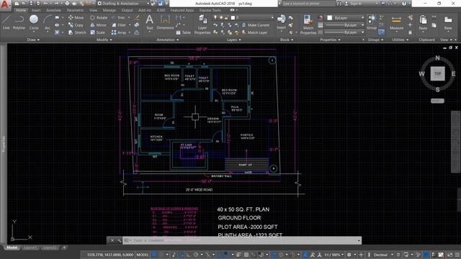Open the Parametric ribbon tab
Image resolution: width=461 pixels, height=259 pixels.
tap(75, 10)
